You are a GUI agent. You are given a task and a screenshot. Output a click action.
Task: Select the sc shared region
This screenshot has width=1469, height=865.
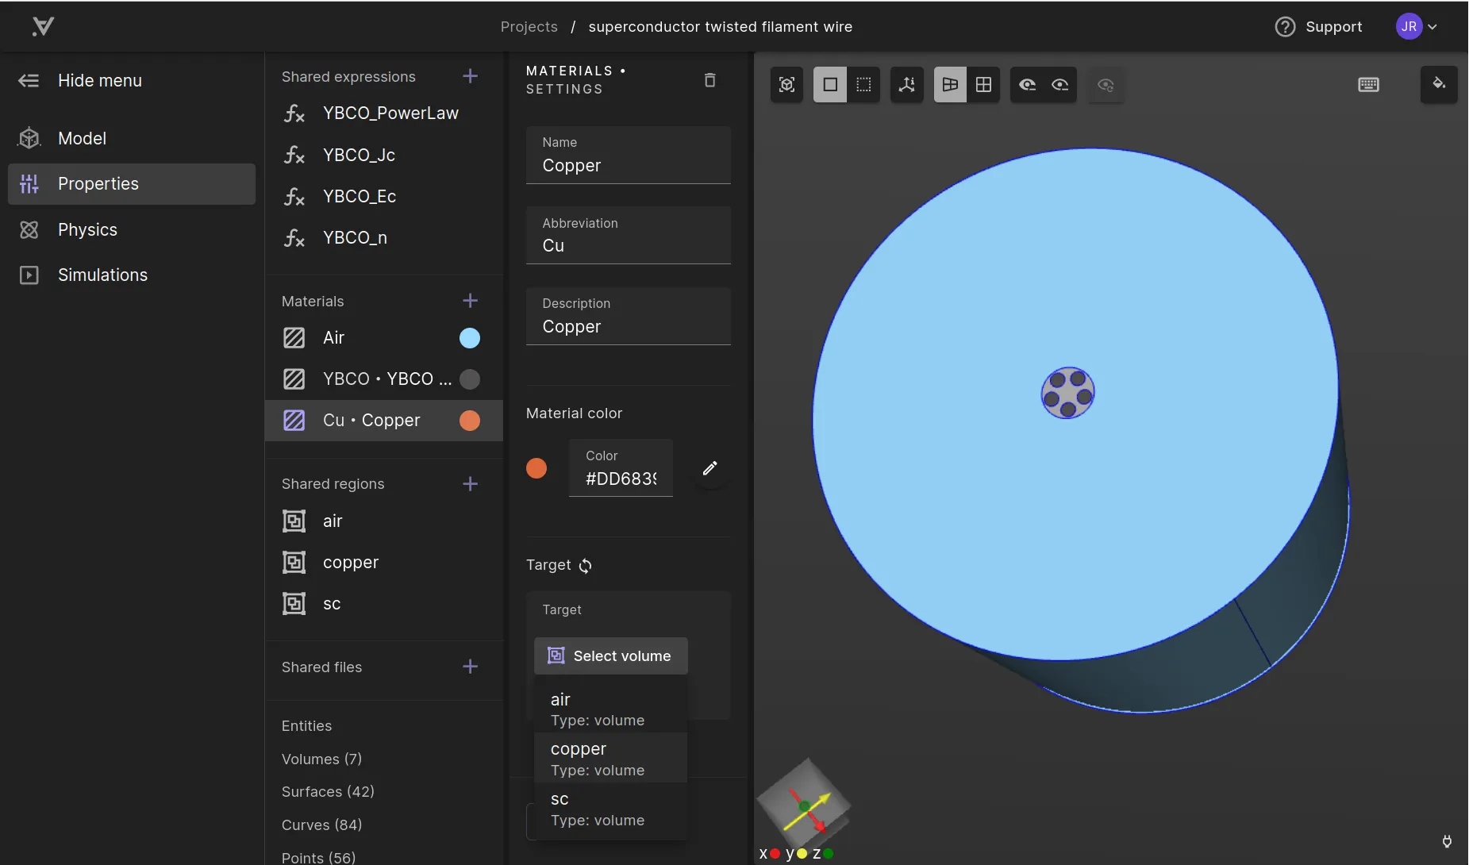384,603
